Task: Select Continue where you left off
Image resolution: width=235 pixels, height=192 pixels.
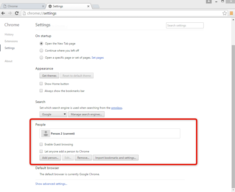Action: pos(41,51)
